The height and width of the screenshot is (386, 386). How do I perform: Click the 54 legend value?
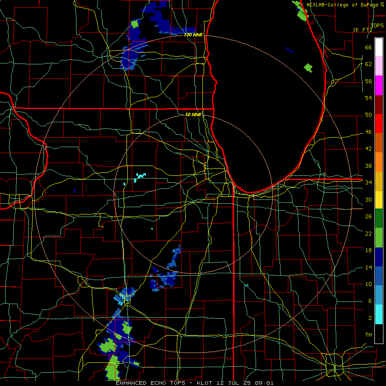(x=368, y=98)
